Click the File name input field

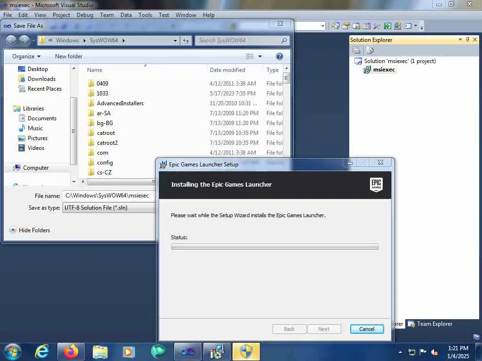click(109, 196)
